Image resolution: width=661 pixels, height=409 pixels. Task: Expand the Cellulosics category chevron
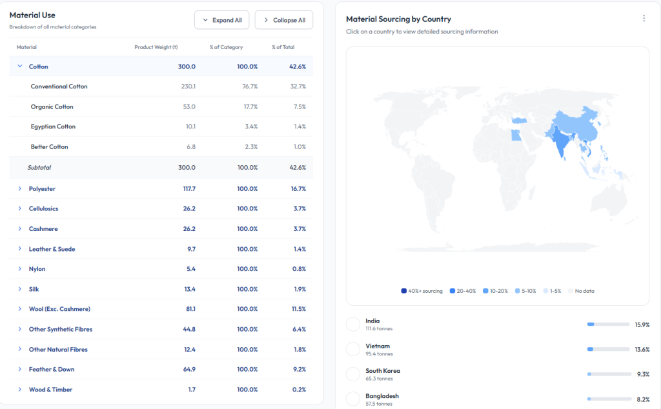click(20, 209)
